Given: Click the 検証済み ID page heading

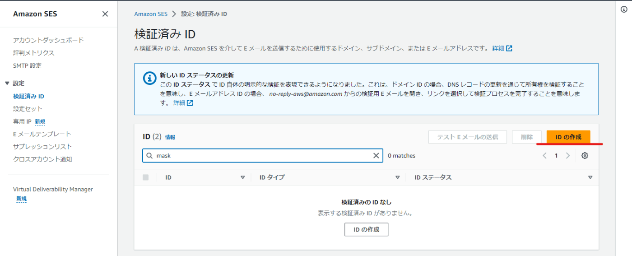Looking at the screenshot, I should tap(165, 34).
